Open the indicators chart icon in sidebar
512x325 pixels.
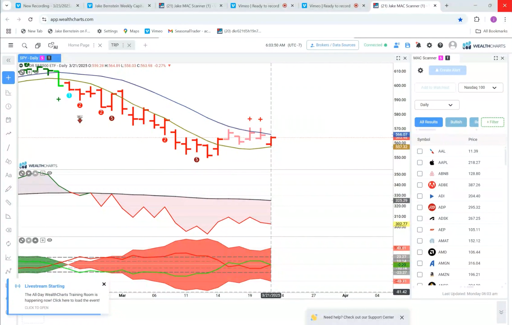click(x=8, y=93)
